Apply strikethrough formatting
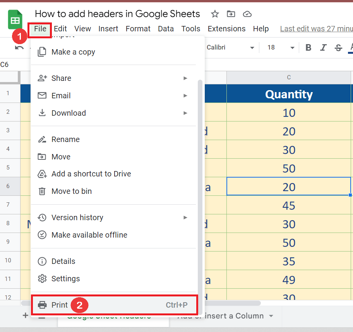Screen dimensions: 353x332 click(x=338, y=47)
